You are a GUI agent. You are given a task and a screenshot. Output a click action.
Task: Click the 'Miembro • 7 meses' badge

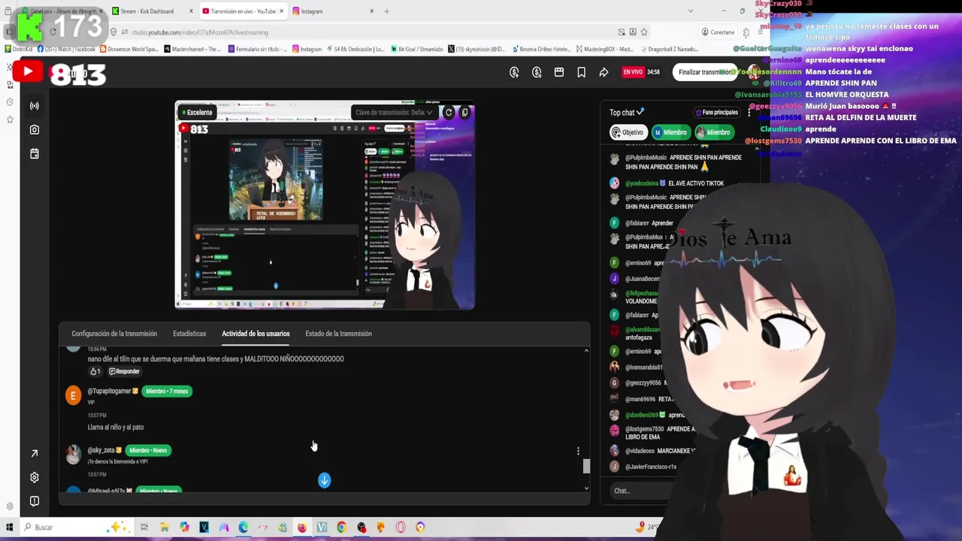[167, 391]
